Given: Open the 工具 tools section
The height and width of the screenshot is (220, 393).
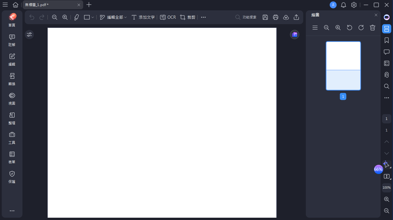Looking at the screenshot, I should (x=12, y=138).
